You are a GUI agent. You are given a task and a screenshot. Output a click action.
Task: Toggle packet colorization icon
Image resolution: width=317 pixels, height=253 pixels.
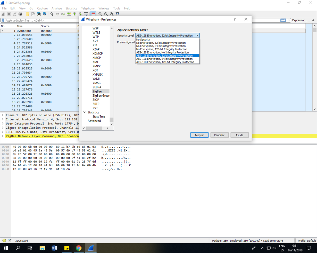[x=93, y=14]
